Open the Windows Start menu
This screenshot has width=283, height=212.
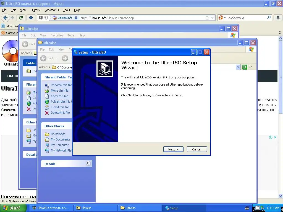[13, 208]
